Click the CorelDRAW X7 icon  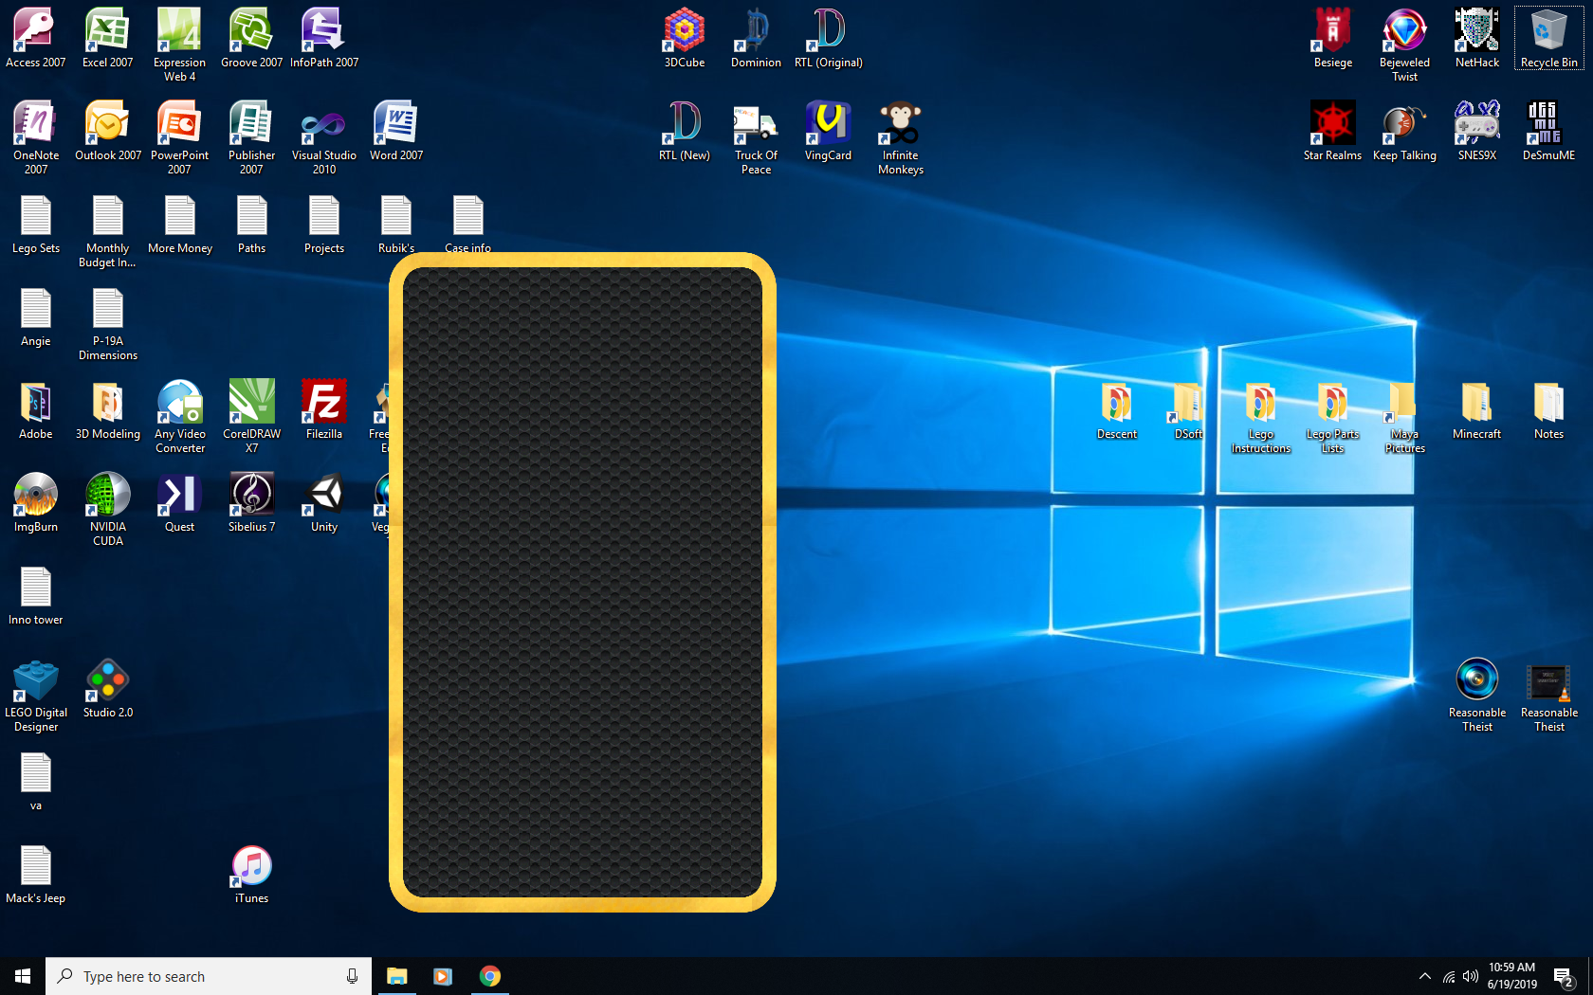252,416
